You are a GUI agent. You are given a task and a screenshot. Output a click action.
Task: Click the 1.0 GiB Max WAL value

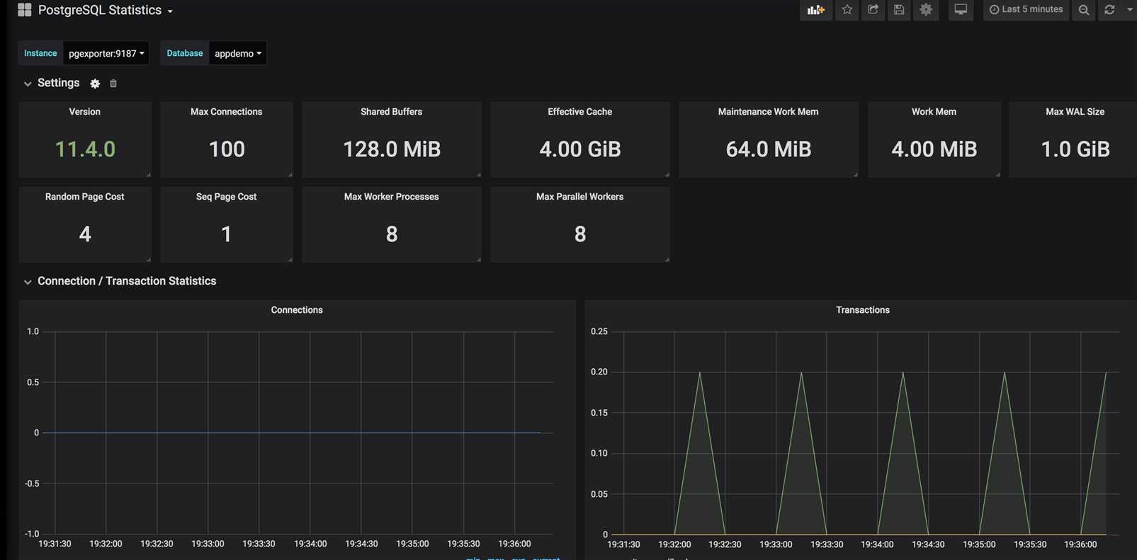1075,149
